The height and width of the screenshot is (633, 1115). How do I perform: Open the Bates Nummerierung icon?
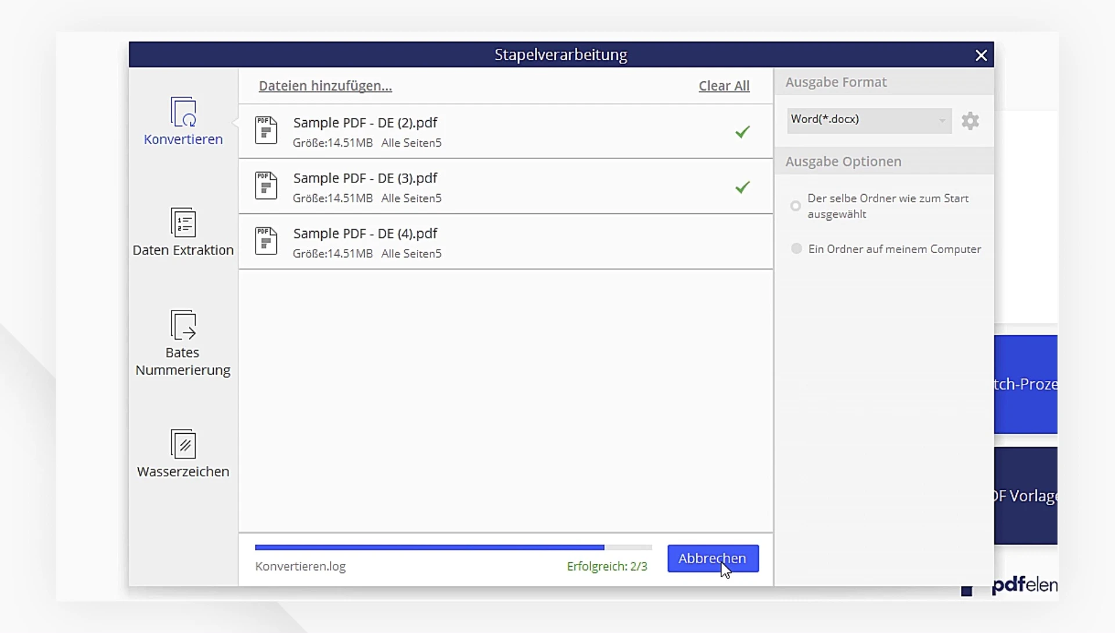tap(184, 324)
